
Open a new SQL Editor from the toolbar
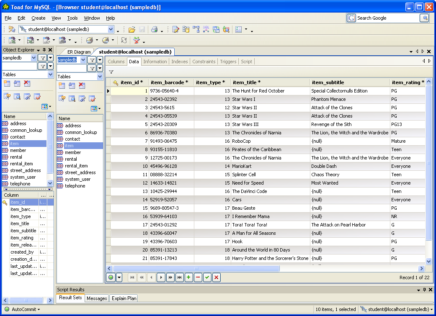(175, 29)
